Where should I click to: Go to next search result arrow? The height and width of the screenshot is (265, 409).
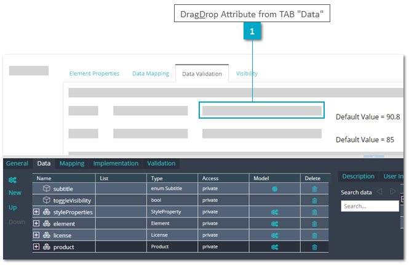[393, 192]
